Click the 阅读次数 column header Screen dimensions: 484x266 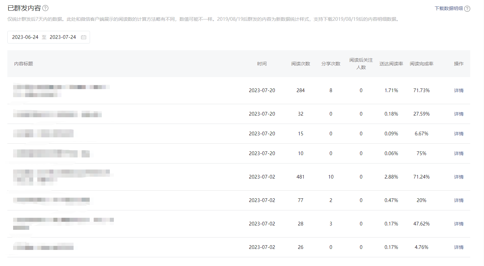pos(300,64)
